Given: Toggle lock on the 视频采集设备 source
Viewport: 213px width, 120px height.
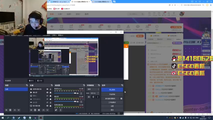Looking at the screenshot, I should point(50,89).
